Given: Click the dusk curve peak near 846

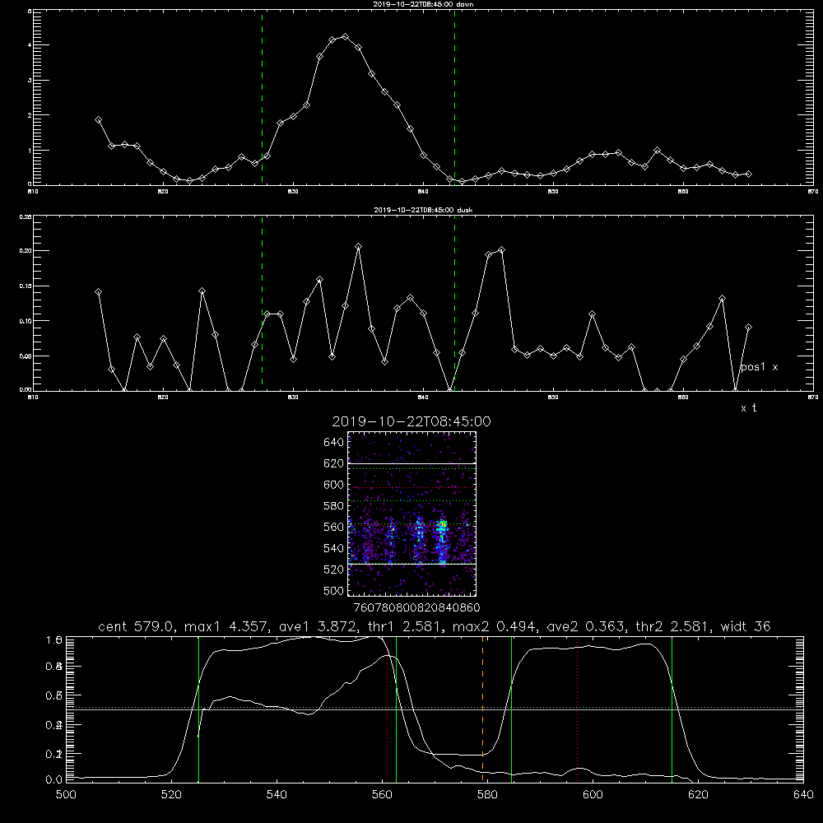Looking at the screenshot, I should pos(501,250).
